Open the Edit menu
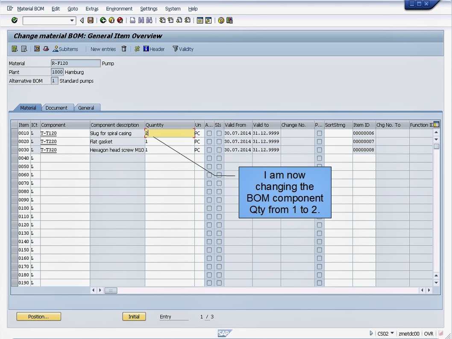 tap(56, 9)
